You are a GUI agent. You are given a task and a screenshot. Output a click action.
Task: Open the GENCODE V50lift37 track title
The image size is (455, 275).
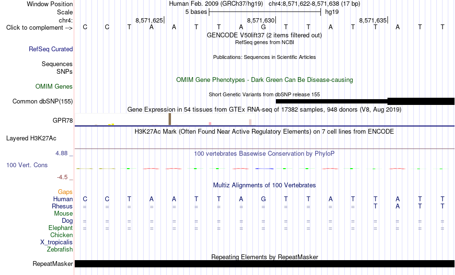tap(264, 35)
